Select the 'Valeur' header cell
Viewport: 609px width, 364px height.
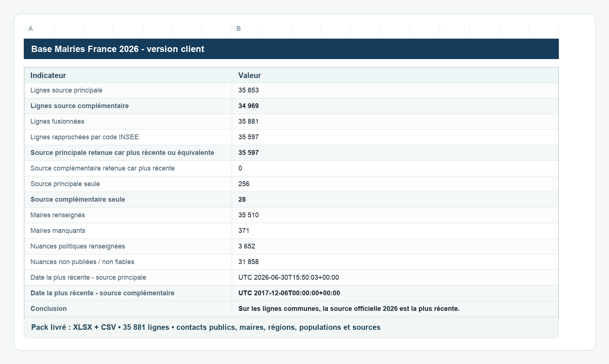pos(395,75)
